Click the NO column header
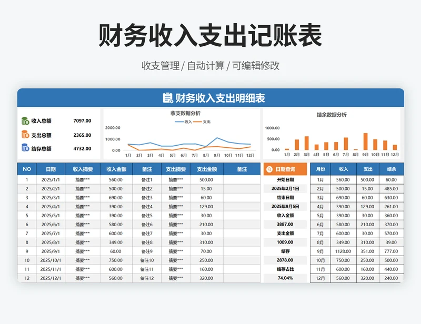Screen dimensions: 421x324 (27, 169)
